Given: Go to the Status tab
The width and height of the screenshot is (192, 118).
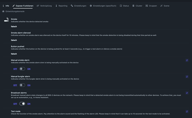Looking at the screenshot, I should click(124, 6).
